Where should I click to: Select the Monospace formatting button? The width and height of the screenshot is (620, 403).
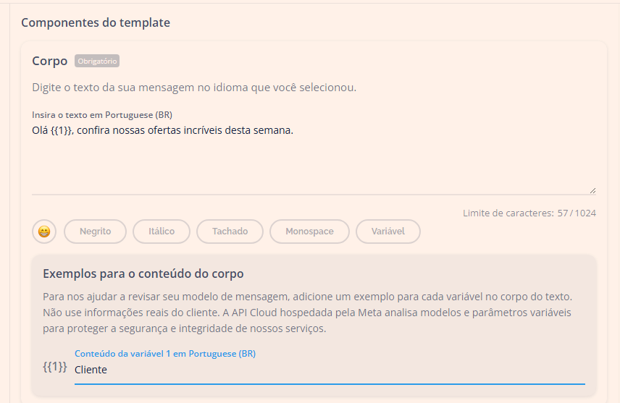[x=309, y=232]
